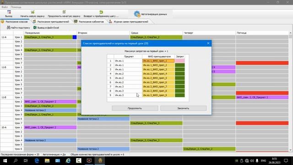This screenshot has width=293, height=165.
Task: Toggle Запрет cell for Ин.яз.3_ФИО_преп_9
Action: coord(180,95)
